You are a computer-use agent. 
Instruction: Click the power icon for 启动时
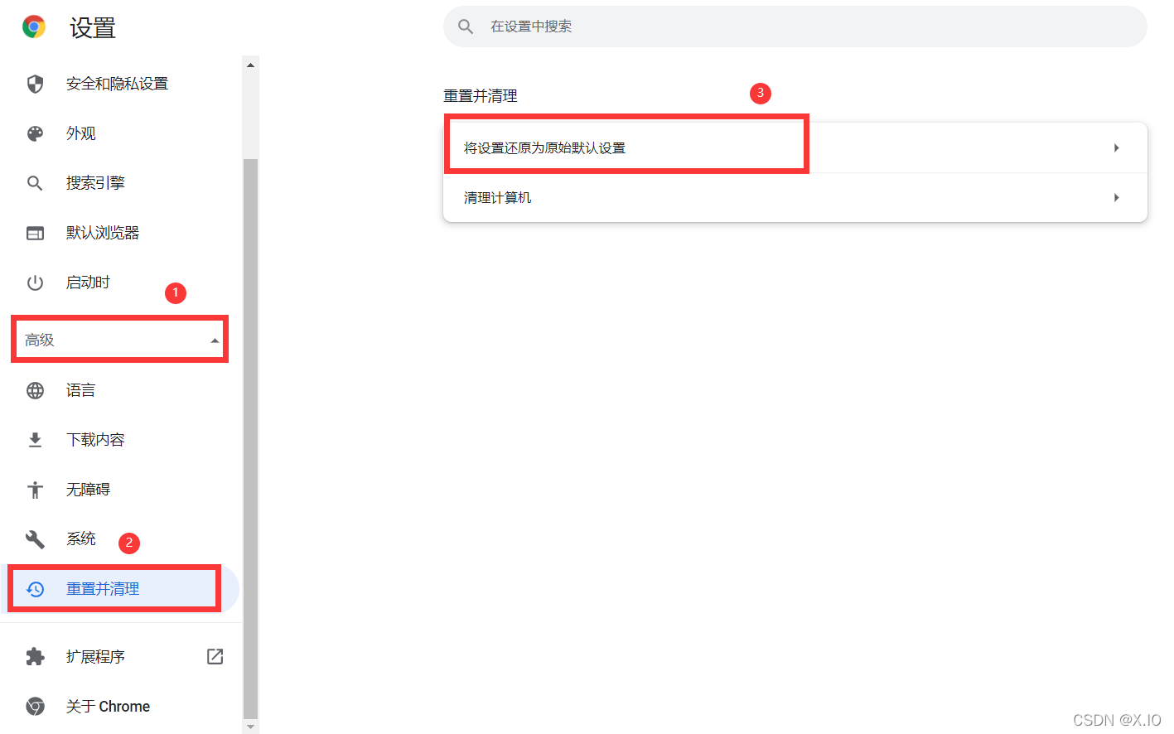(x=35, y=282)
